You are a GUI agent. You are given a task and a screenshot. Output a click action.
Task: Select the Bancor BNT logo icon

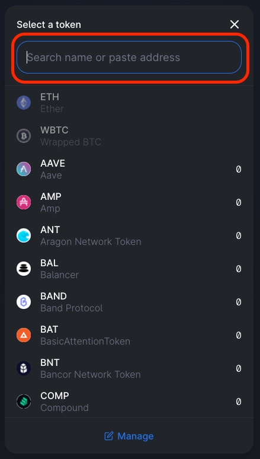24,368
